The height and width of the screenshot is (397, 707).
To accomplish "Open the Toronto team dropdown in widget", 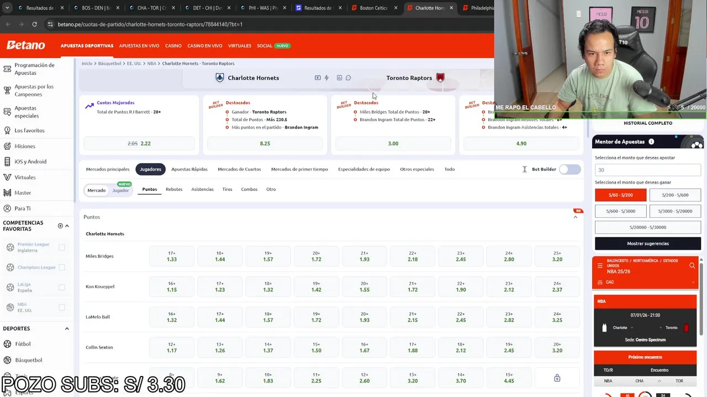I will pyautogui.click(x=659, y=328).
